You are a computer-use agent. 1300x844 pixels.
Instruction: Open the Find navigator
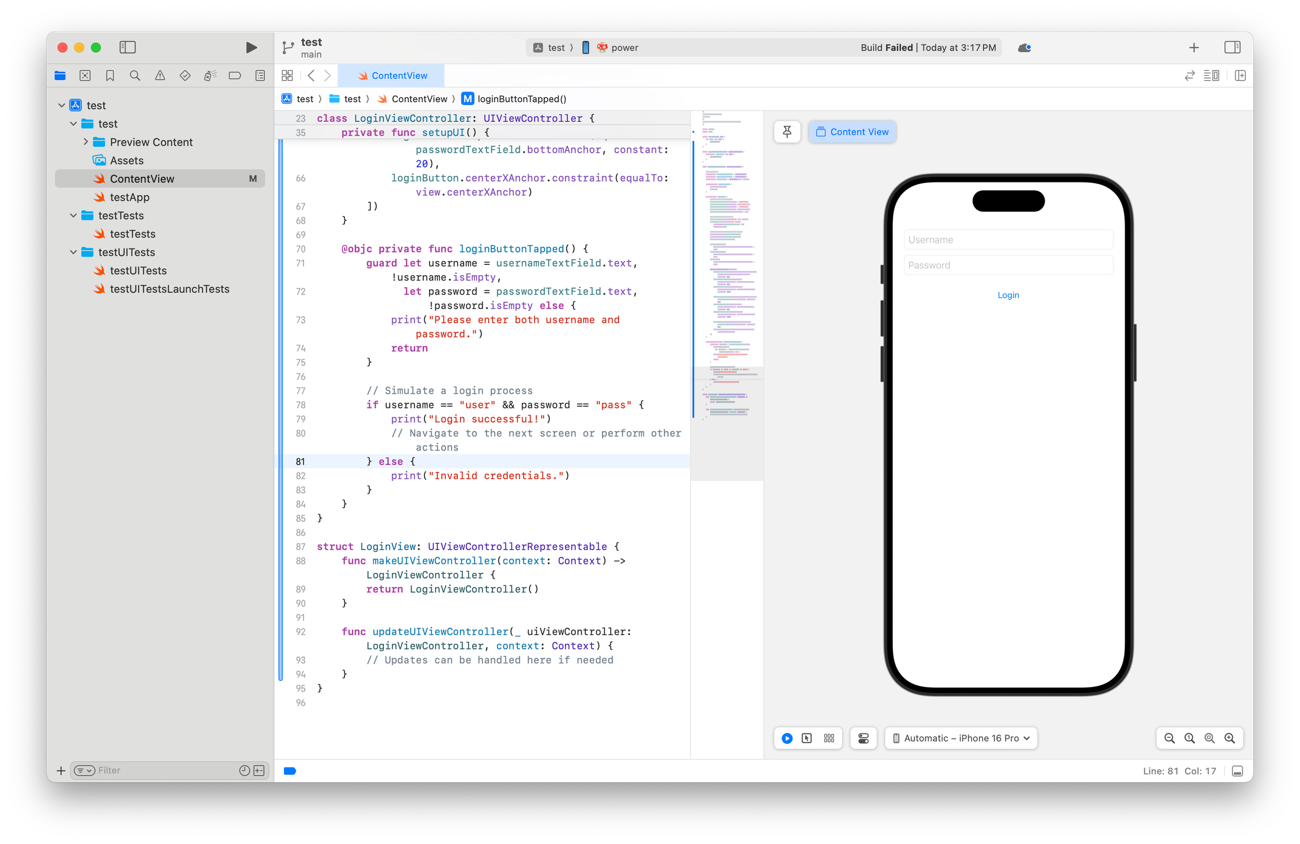pyautogui.click(x=135, y=75)
